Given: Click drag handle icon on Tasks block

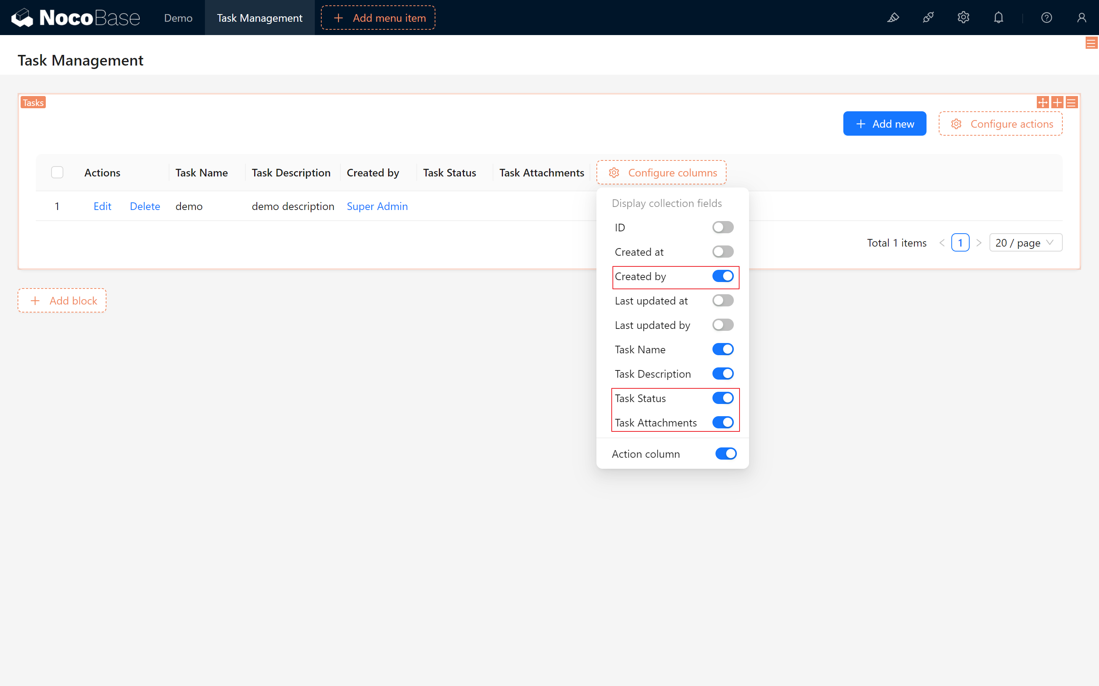Looking at the screenshot, I should 1043,102.
